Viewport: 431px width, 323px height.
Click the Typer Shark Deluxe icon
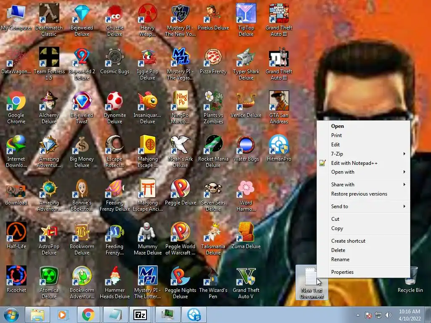[246, 64]
